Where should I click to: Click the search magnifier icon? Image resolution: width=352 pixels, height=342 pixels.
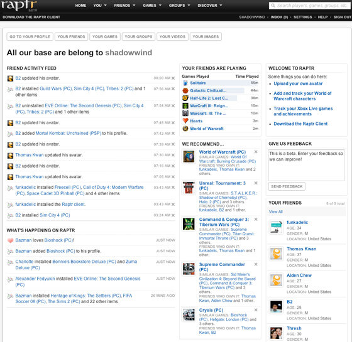pos(273,6)
